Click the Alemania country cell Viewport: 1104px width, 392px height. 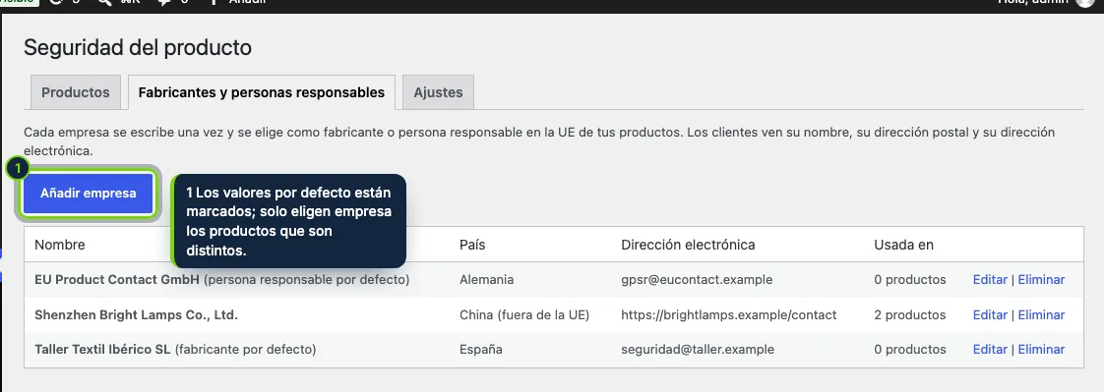tap(486, 280)
